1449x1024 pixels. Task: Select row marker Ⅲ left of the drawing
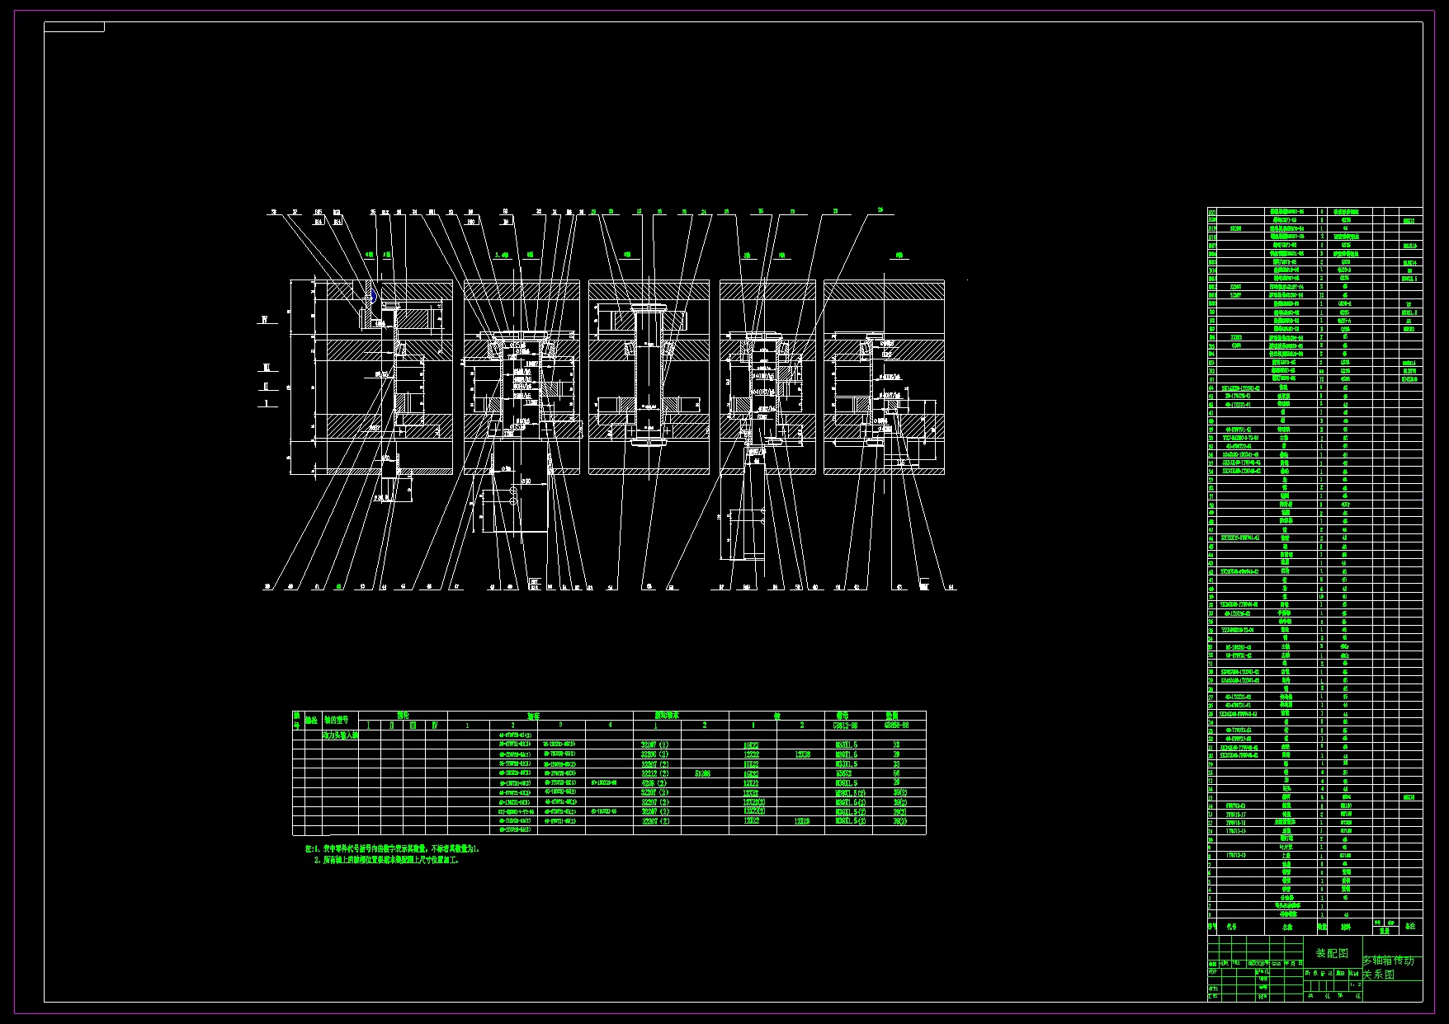[x=266, y=368]
